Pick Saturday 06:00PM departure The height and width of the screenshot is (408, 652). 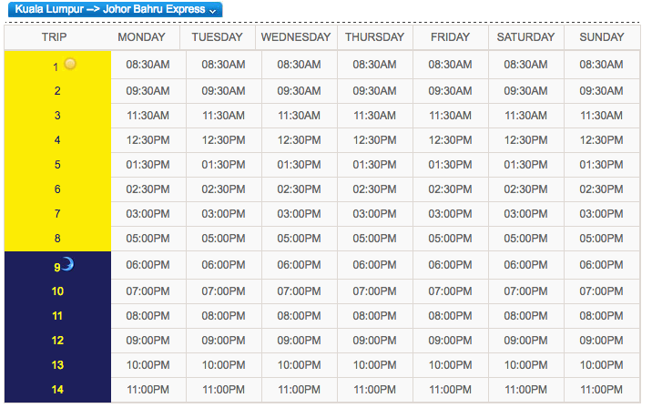click(x=526, y=265)
